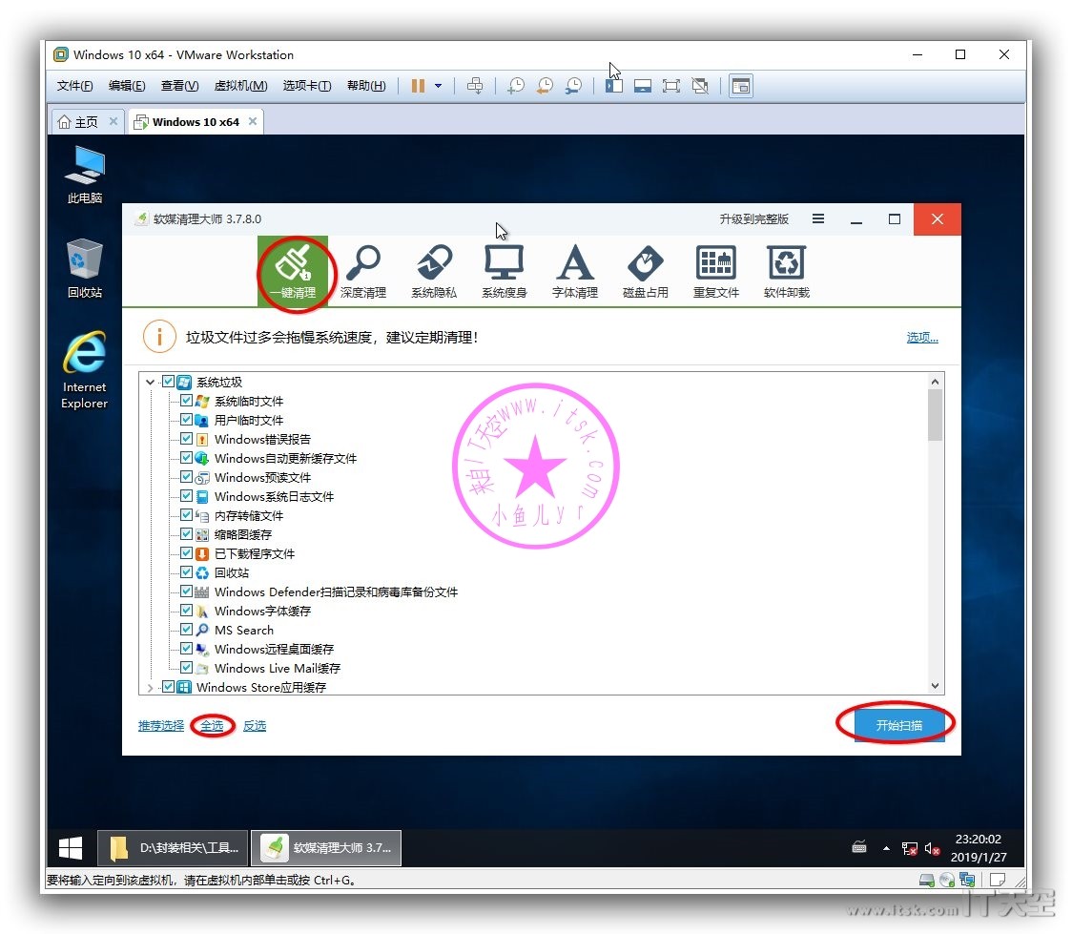Click the list scrollbar's up arrow
This screenshot has width=1072, height=934.
click(x=935, y=382)
